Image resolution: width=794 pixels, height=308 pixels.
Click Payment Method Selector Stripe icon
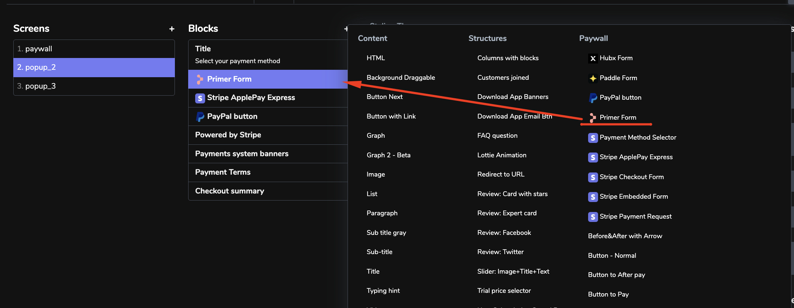point(593,138)
